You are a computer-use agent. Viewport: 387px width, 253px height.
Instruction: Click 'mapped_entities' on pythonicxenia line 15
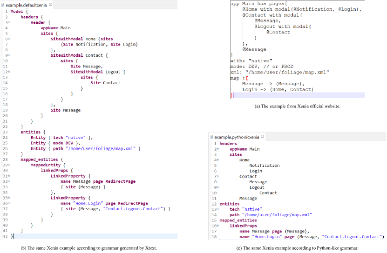[238, 220]
